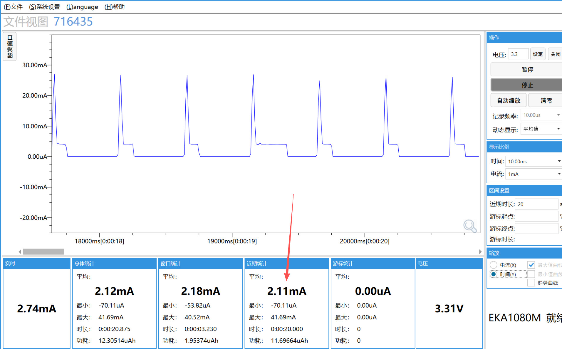
Task: Click the 游标终点 input field
Action: (536, 228)
